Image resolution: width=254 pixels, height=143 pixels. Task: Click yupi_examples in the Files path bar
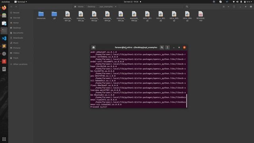click(106, 7)
